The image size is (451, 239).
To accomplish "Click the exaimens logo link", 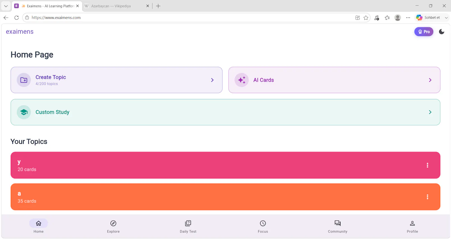I will (20, 32).
